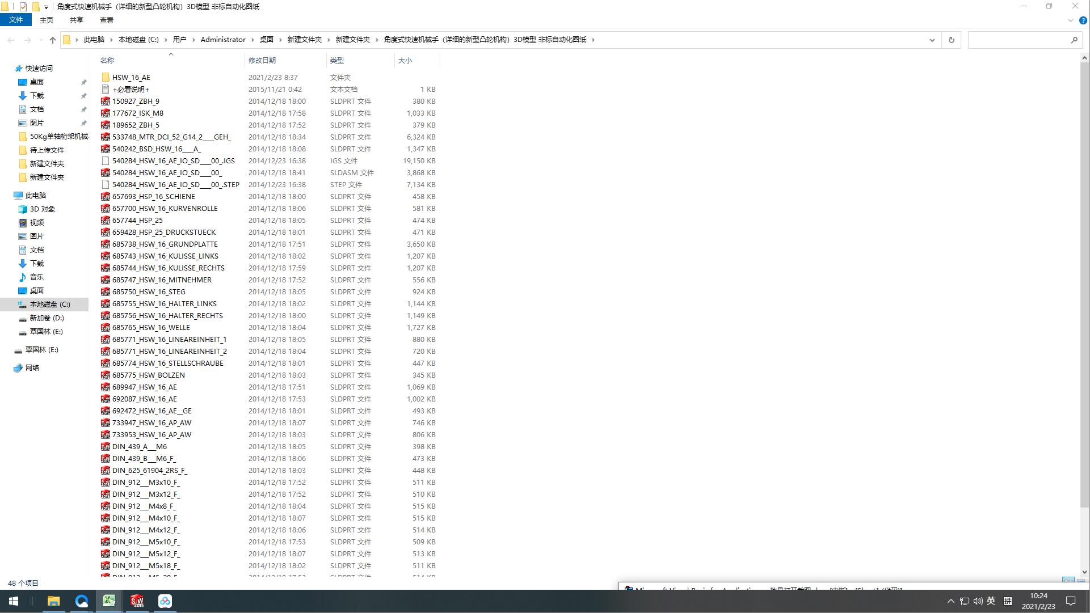
Task: Toggle pin on quick access 下载
Action: point(83,96)
